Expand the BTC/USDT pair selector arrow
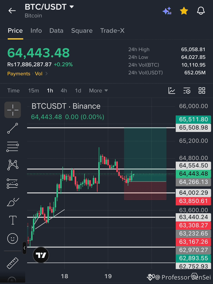The width and height of the screenshot is (213, 284). [x=72, y=7]
